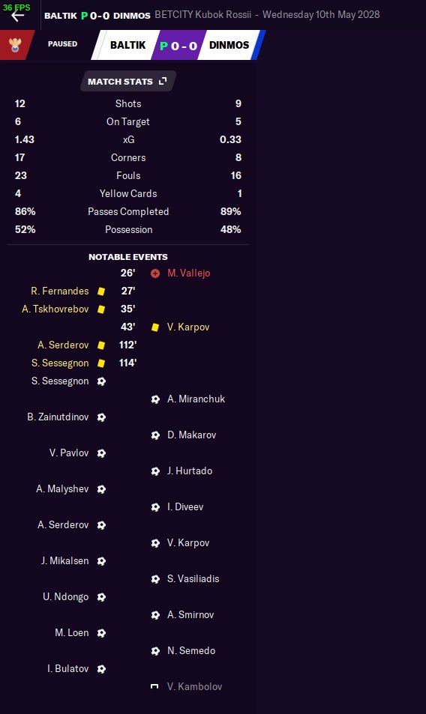The height and width of the screenshot is (714, 426).
Task: Expand Match Stats with pop-out icon
Action: [163, 81]
